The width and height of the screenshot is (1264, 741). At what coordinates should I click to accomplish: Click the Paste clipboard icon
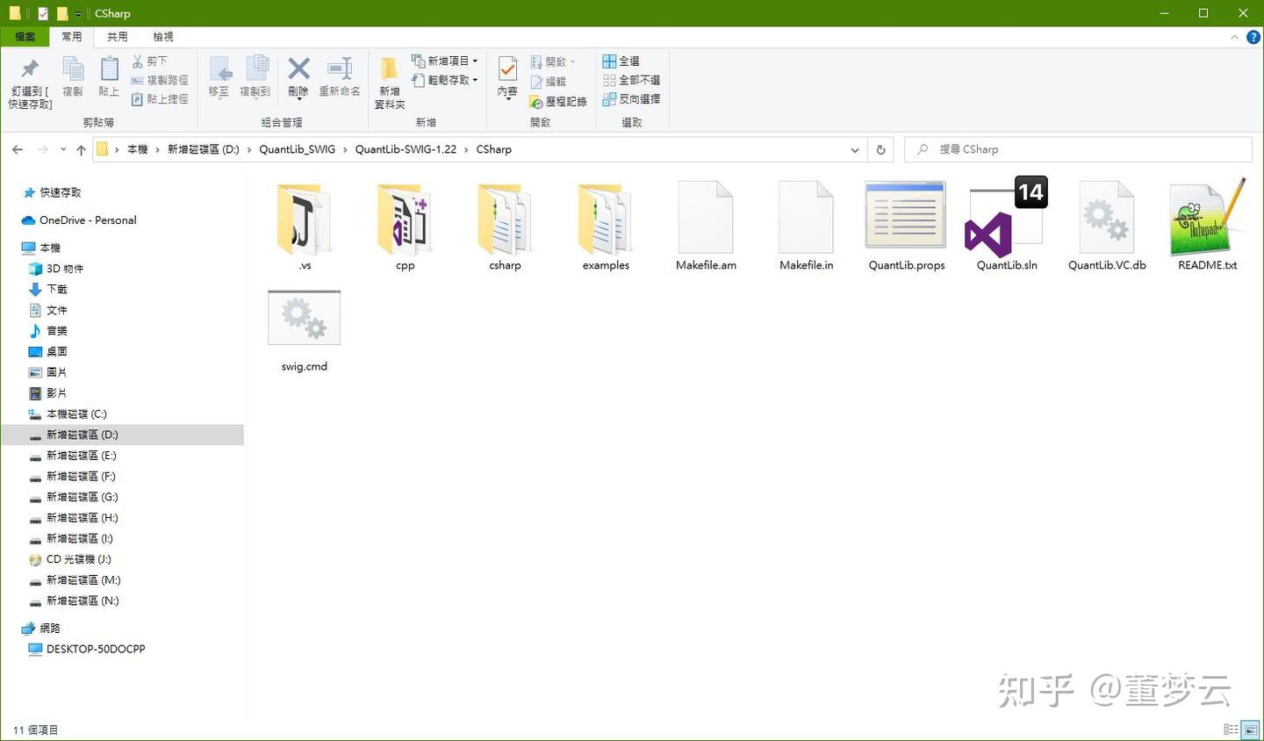pos(109,69)
